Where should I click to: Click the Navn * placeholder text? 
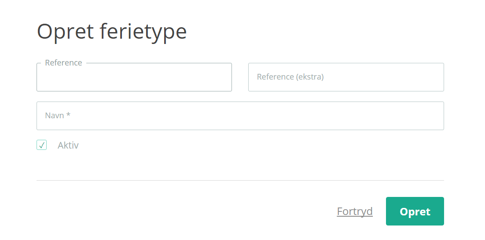point(58,116)
